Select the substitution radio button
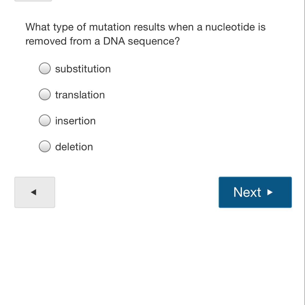Image resolution: width=305 pixels, height=305 pixels. 45,69
